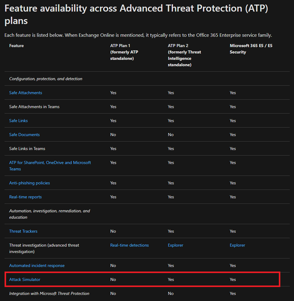Follow the Safe Documents link

(24, 135)
